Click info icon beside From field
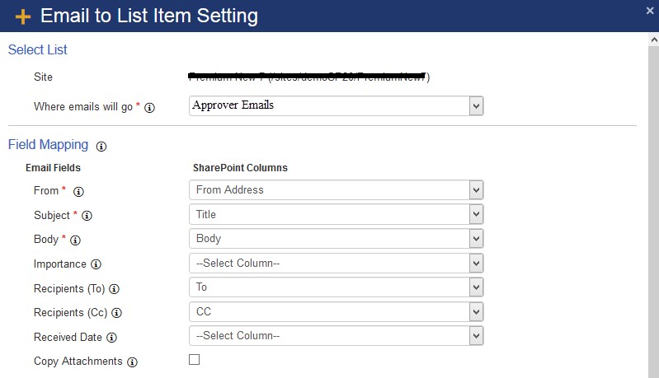Screen dimensions: 659x378 click(x=79, y=191)
